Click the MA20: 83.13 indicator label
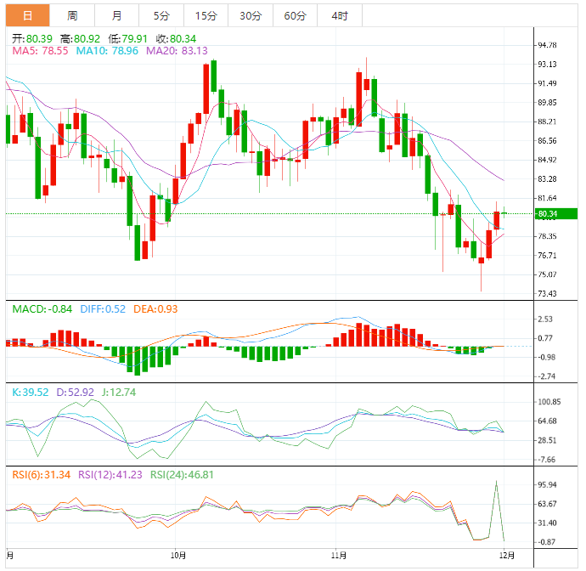Image resolution: width=586 pixels, height=571 pixels. tap(177, 52)
